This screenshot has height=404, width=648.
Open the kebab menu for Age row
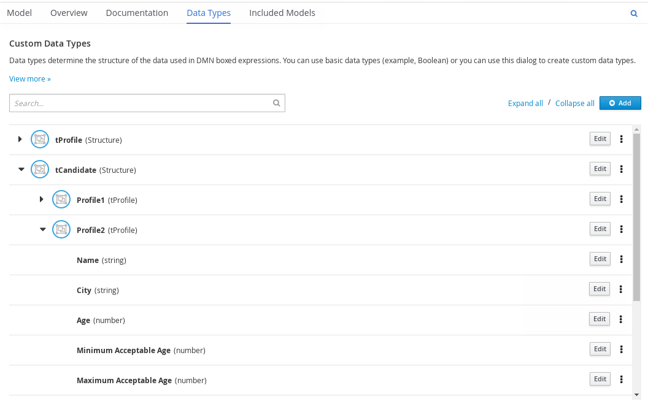pyautogui.click(x=621, y=319)
